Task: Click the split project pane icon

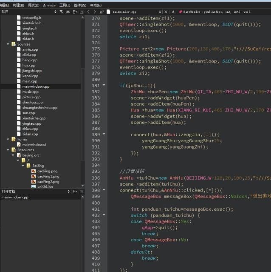Action: click(75, 11)
